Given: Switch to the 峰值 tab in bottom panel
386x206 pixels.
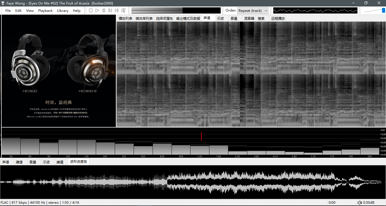Looking at the screenshot, I should point(60,162).
